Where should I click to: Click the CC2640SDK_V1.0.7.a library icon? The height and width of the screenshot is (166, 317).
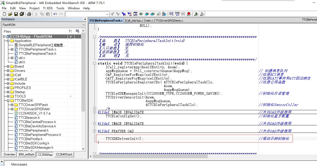[x=16, y=113]
